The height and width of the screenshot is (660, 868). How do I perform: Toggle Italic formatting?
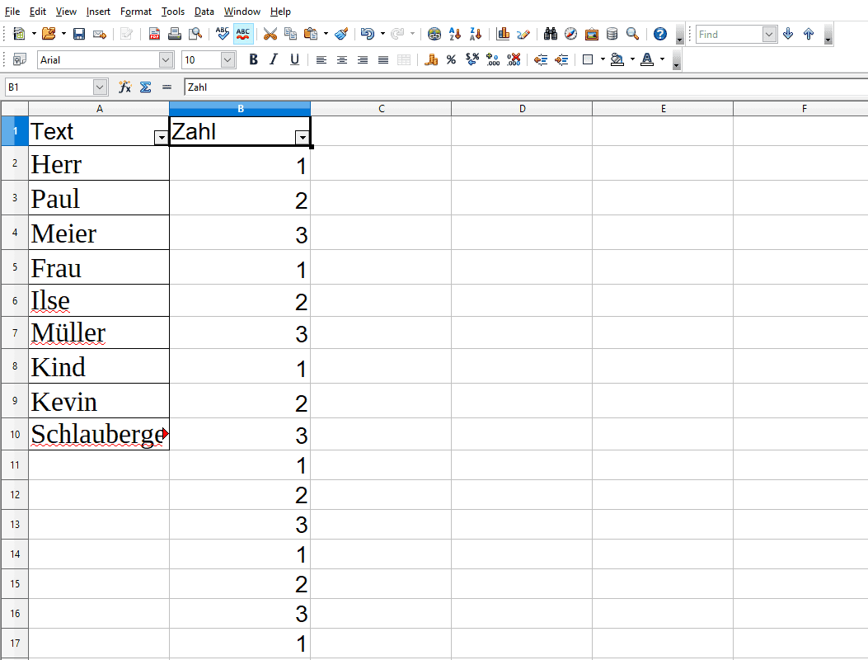tap(274, 59)
